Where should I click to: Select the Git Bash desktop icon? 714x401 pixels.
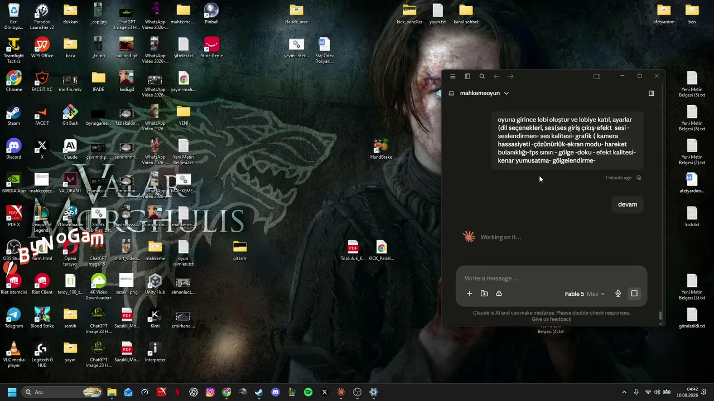70,115
